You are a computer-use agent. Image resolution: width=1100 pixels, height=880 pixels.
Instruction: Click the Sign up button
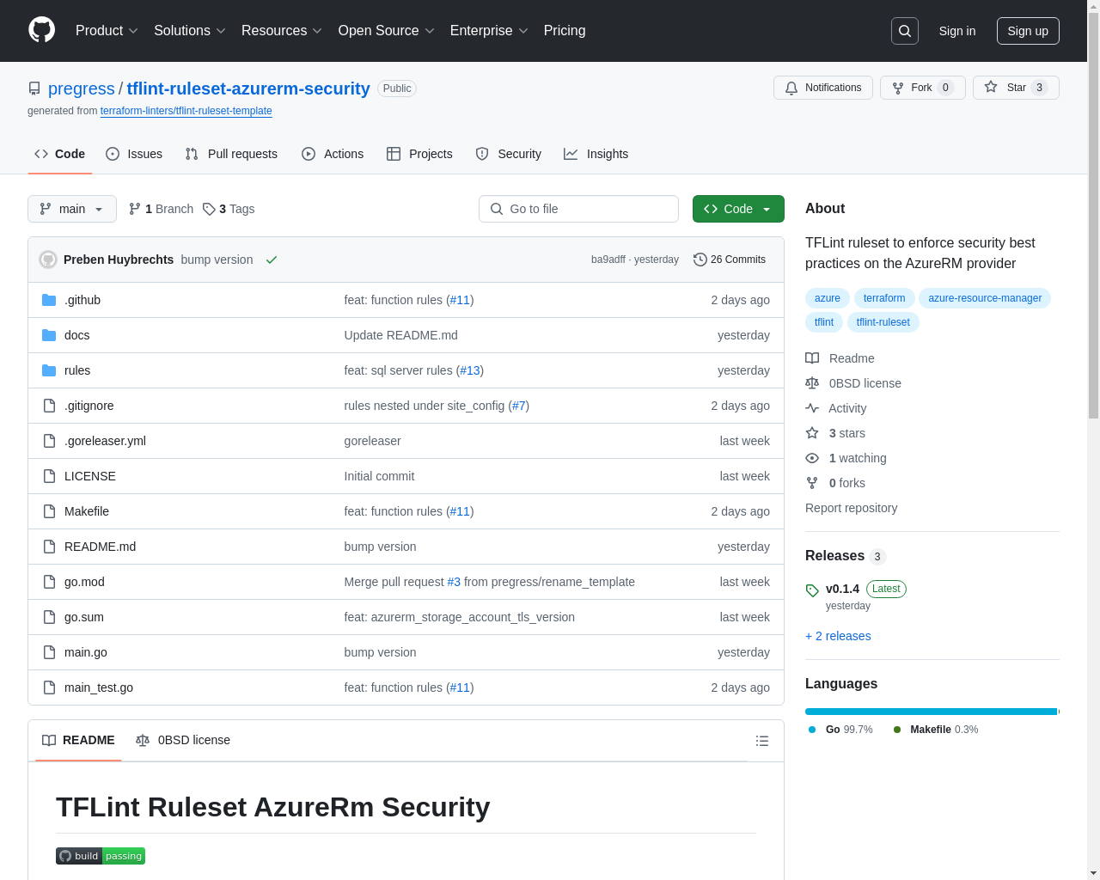click(x=1028, y=31)
